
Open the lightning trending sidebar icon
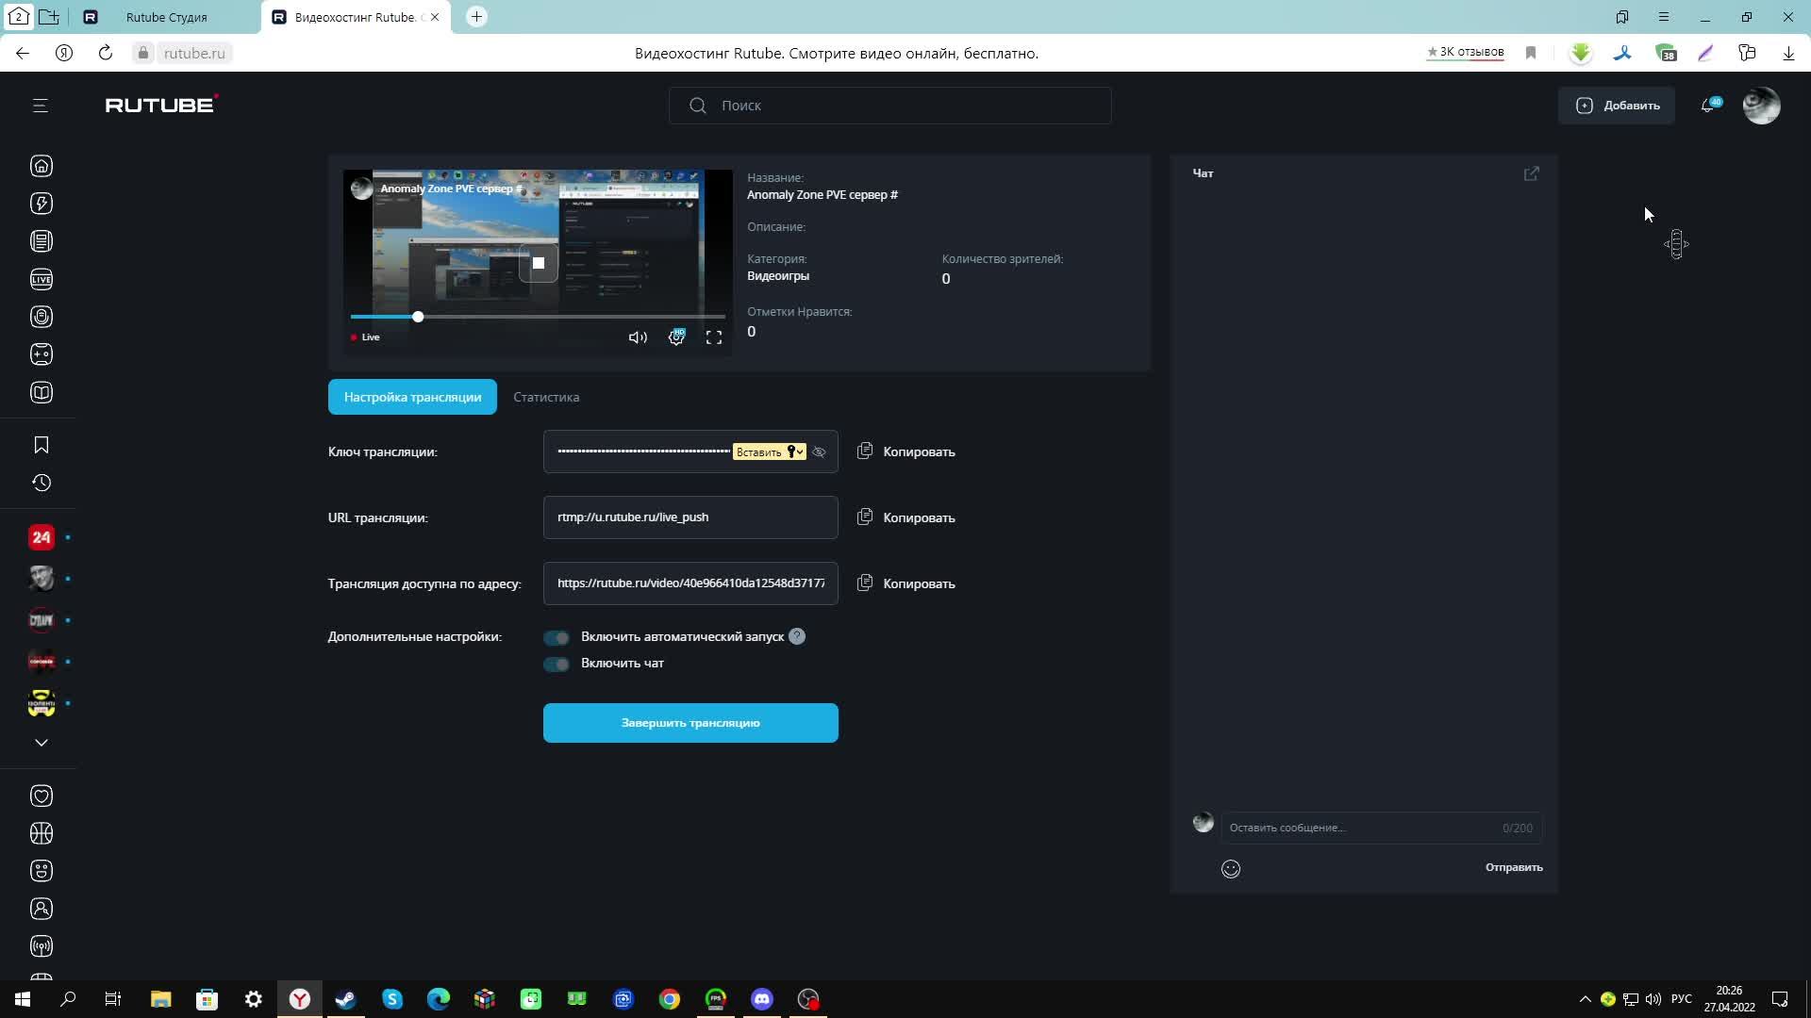click(x=42, y=204)
